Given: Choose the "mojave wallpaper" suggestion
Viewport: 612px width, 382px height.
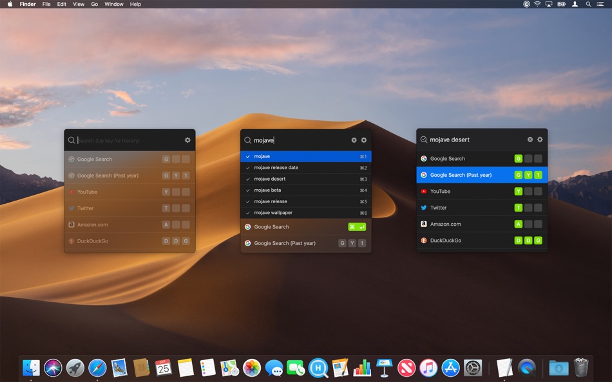Looking at the screenshot, I should [306, 213].
